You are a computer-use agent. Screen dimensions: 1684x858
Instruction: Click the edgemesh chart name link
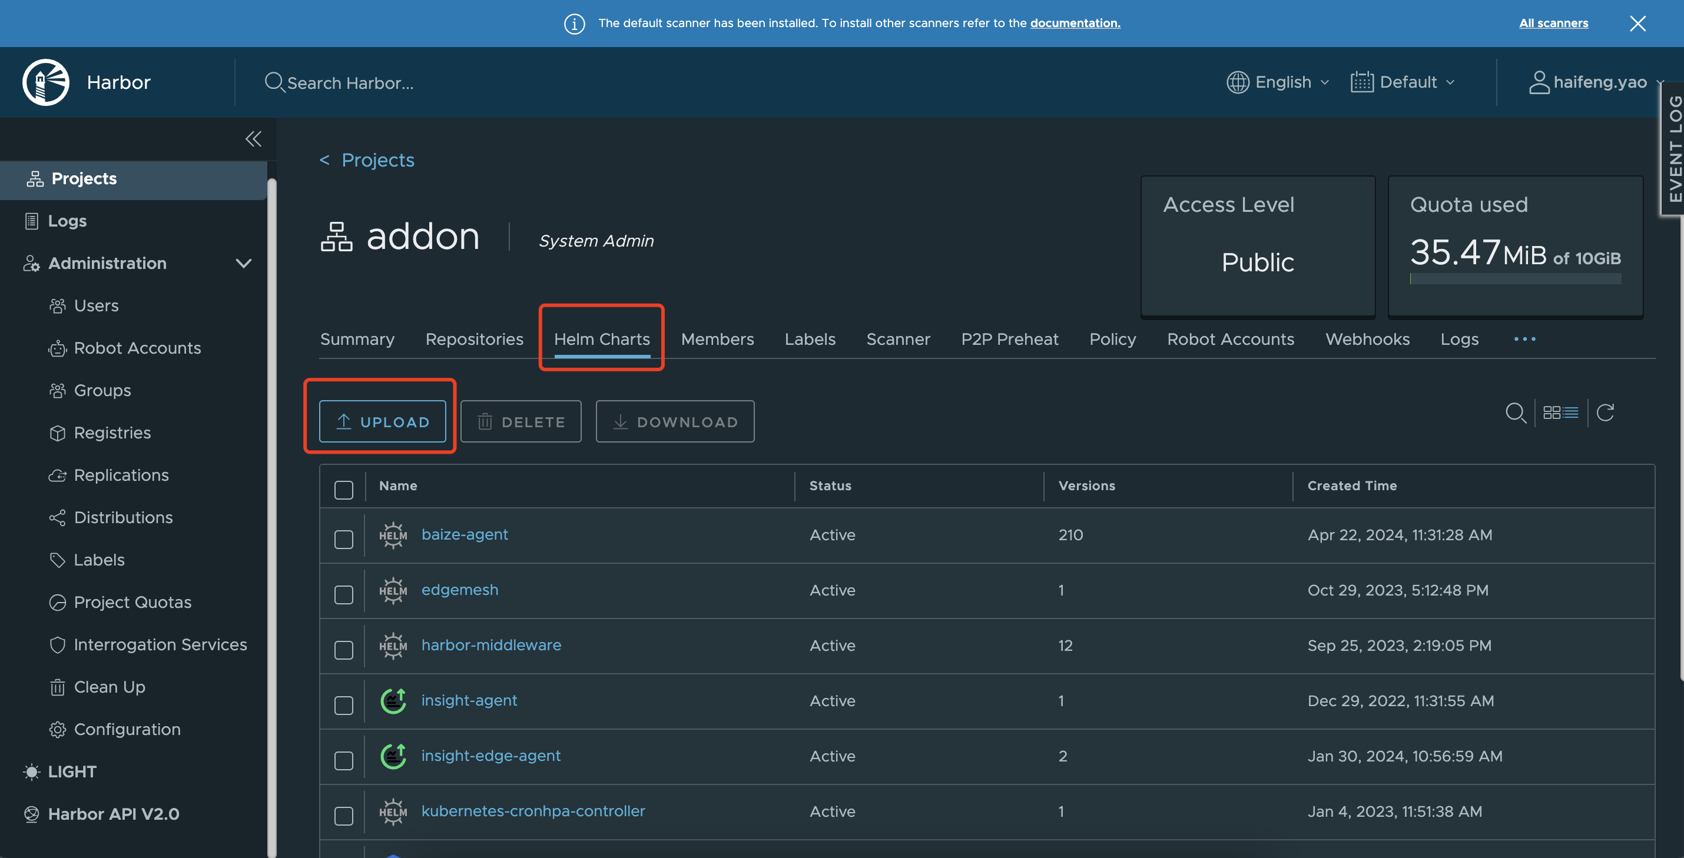click(x=459, y=589)
